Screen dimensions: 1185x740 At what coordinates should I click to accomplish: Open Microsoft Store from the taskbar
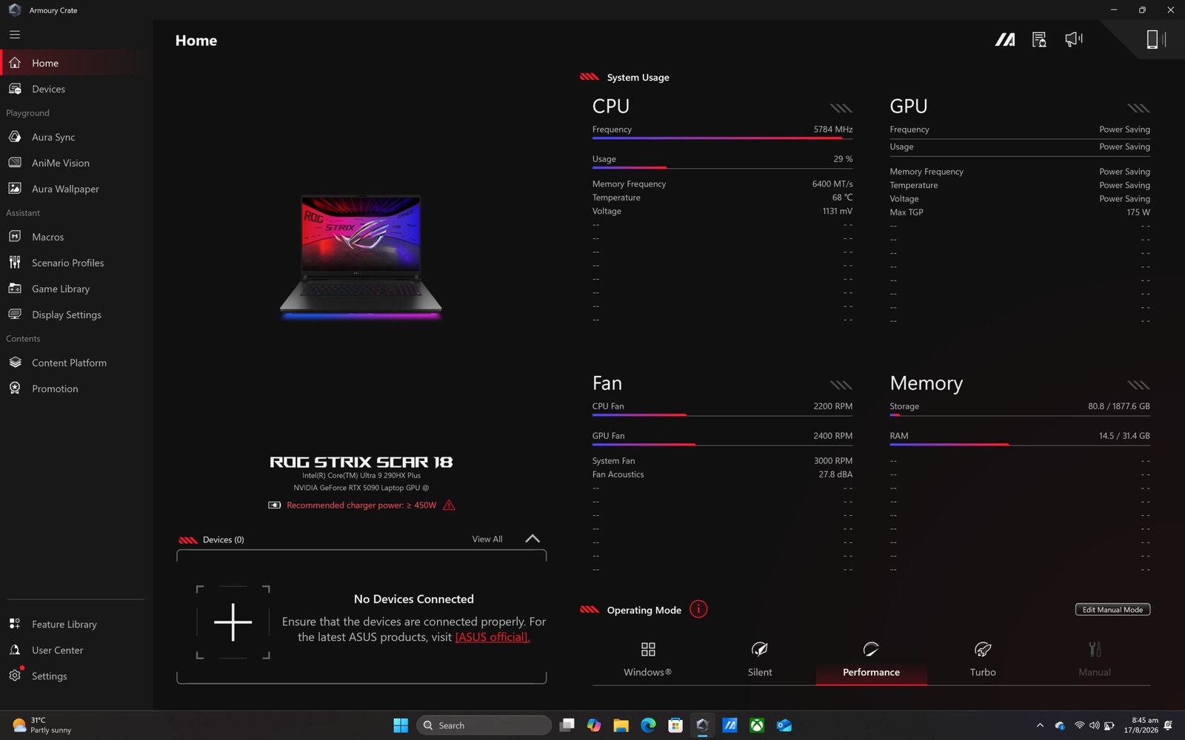click(675, 725)
